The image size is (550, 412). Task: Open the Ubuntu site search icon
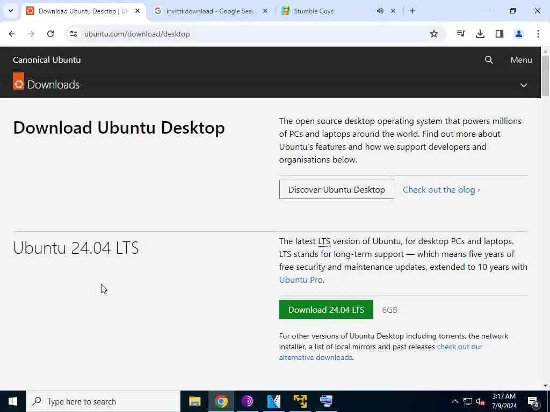[x=489, y=60]
